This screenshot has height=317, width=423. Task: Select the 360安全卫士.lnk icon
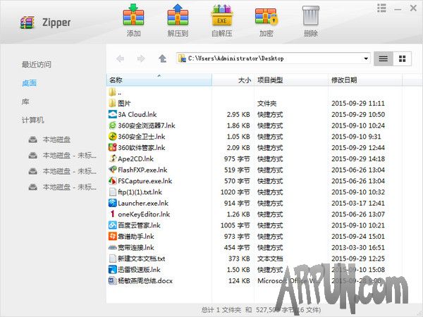pos(113,137)
